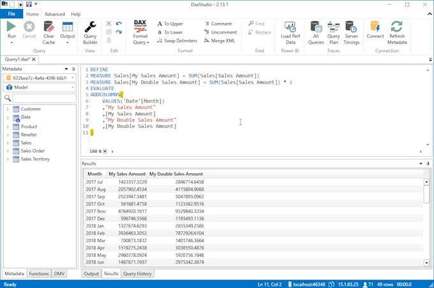Switch to DMV pane tab

[x=59, y=273]
